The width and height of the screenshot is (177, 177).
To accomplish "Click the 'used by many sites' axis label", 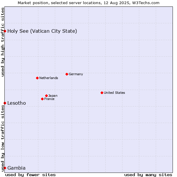I will [148, 175].
